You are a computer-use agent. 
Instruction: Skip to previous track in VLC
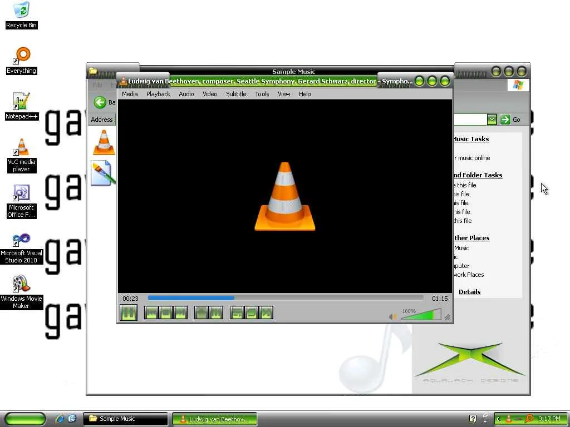click(151, 312)
